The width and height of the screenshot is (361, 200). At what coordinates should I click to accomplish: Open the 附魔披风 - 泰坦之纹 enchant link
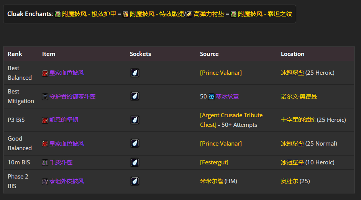(x=265, y=14)
